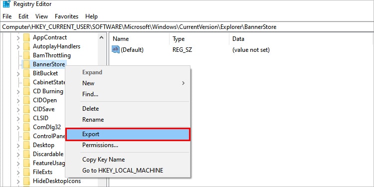Viewport: 374px width, 187px height.
Task: Expand the AppContract key
Action: click(18, 38)
